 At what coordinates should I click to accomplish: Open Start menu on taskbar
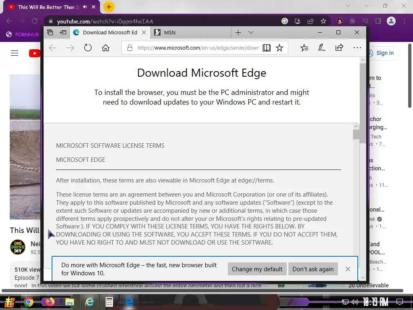tap(9, 302)
